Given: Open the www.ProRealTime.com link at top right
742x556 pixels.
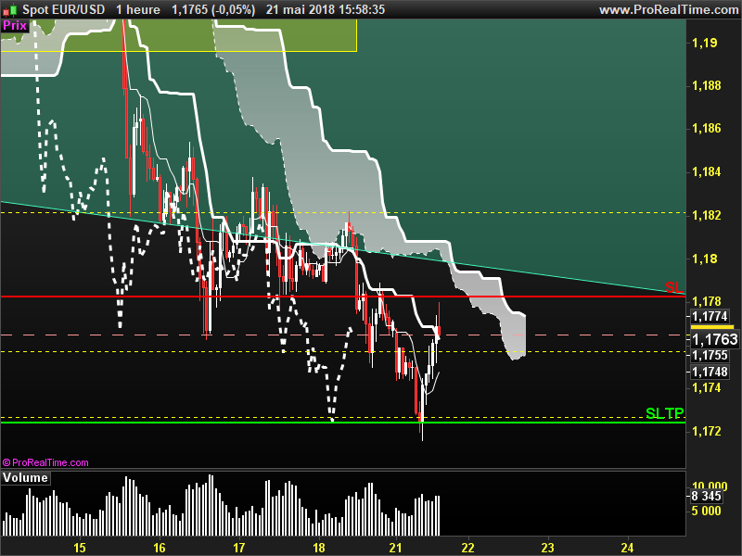Looking at the screenshot, I should (x=669, y=9).
